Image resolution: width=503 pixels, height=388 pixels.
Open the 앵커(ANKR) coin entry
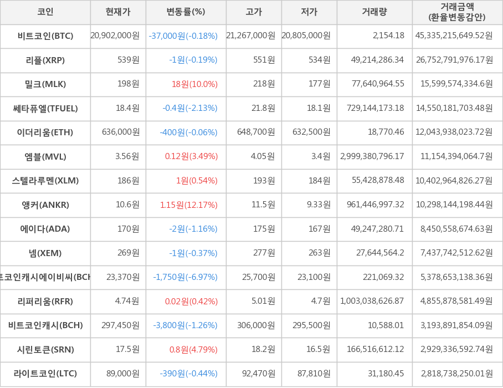(x=45, y=205)
